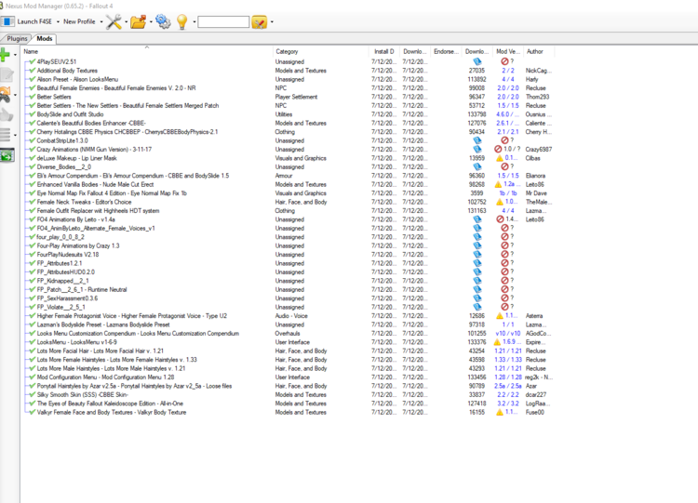Image resolution: width=698 pixels, height=503 pixels.
Task: Open the New Profile dropdown arrow
Action: (x=101, y=21)
